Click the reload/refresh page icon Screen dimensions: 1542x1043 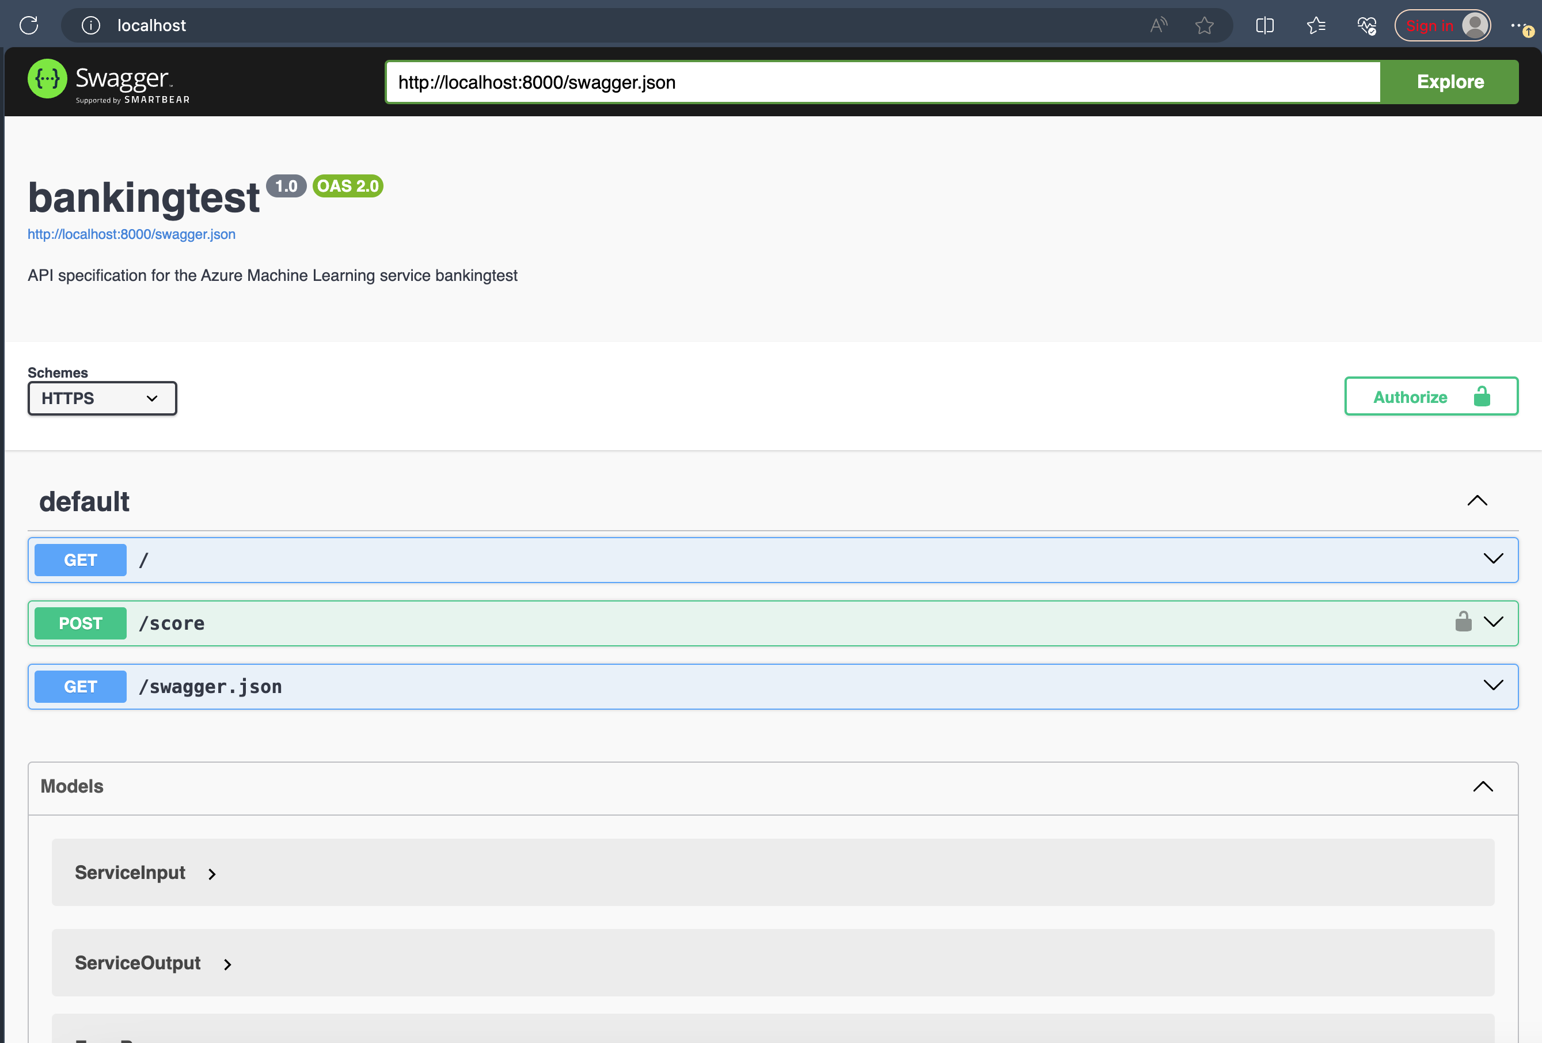[x=31, y=25]
